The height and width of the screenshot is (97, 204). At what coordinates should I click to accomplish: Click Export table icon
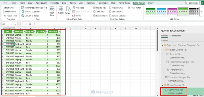61,9
